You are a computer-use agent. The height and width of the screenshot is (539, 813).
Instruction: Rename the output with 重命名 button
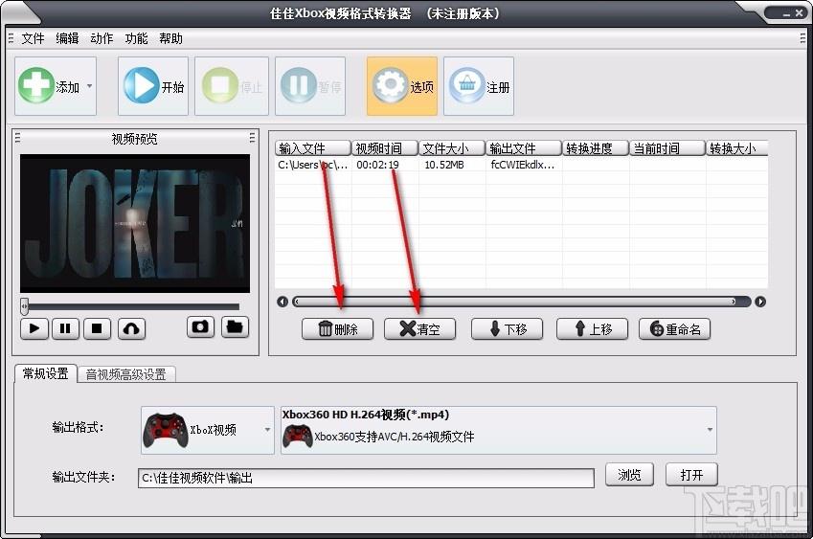point(674,329)
